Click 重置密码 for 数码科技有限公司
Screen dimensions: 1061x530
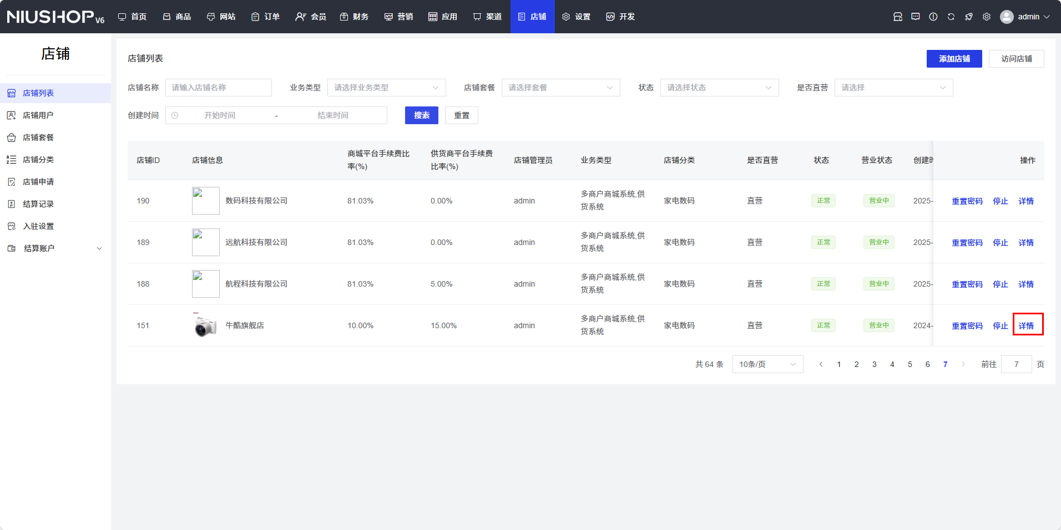[x=967, y=201]
